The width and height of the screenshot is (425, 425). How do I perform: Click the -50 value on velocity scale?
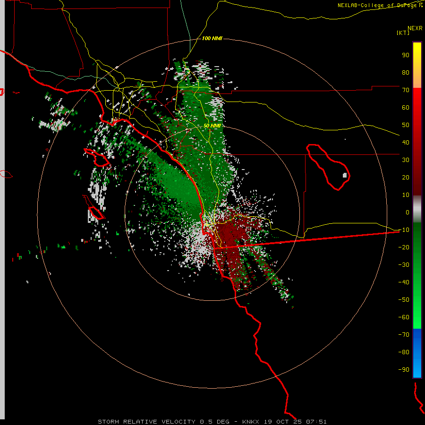404,300
